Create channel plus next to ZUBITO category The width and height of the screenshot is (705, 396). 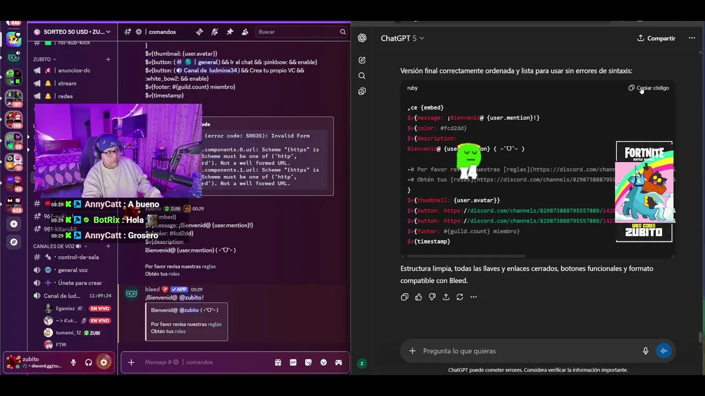point(108,59)
